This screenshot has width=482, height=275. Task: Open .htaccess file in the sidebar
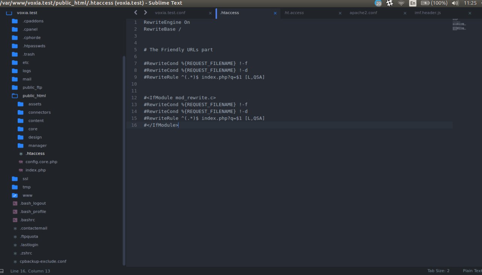point(35,154)
